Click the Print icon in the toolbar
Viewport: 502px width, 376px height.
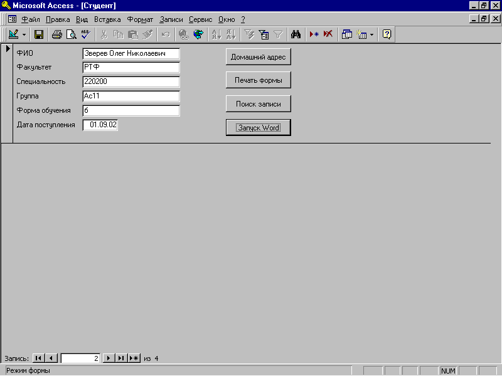pyautogui.click(x=57, y=34)
